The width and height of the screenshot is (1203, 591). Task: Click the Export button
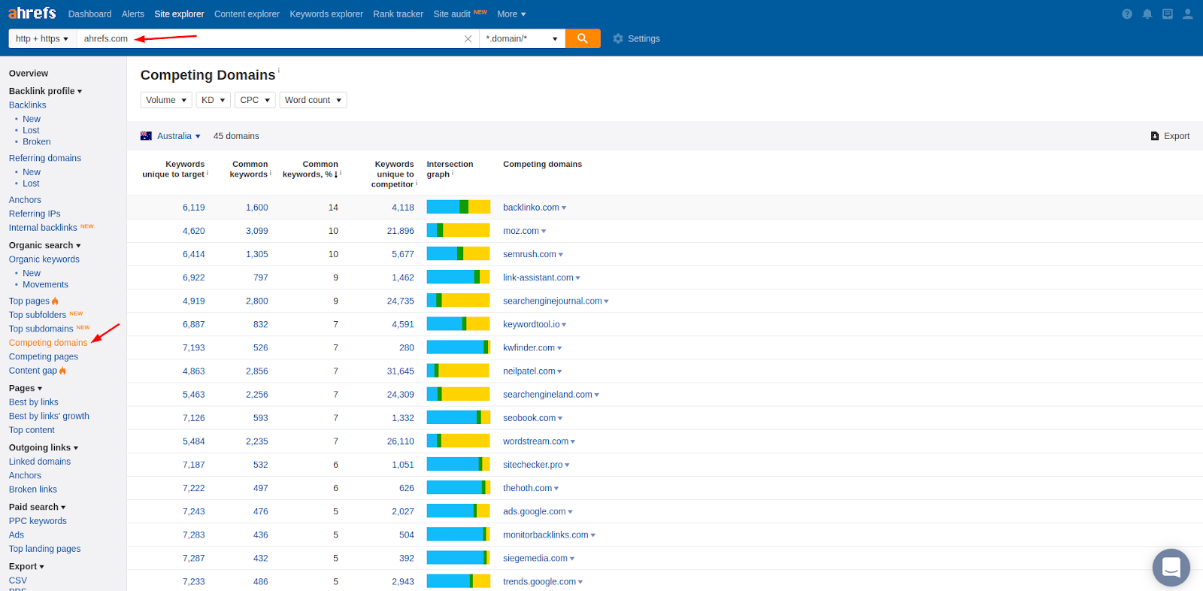1171,136
